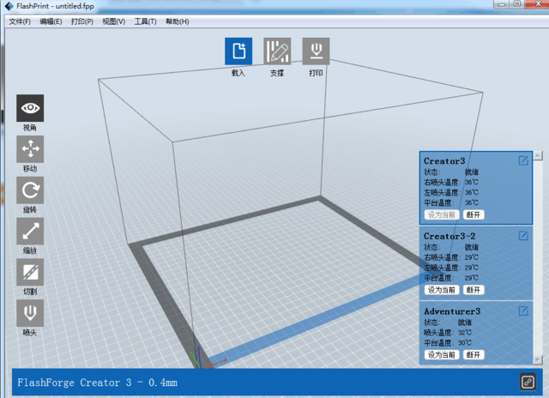
Task: Click 断开 button for Creator3-2
Action: (x=474, y=290)
